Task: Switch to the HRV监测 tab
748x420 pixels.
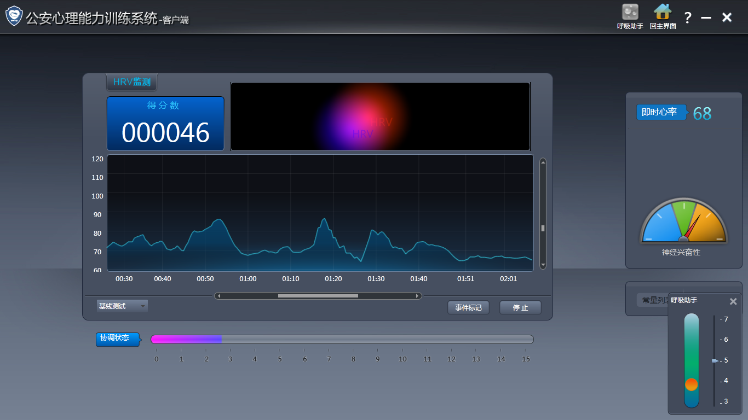Action: point(131,82)
